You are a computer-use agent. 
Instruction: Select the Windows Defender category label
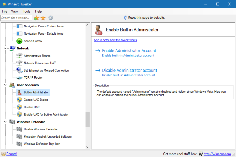coord(31,122)
